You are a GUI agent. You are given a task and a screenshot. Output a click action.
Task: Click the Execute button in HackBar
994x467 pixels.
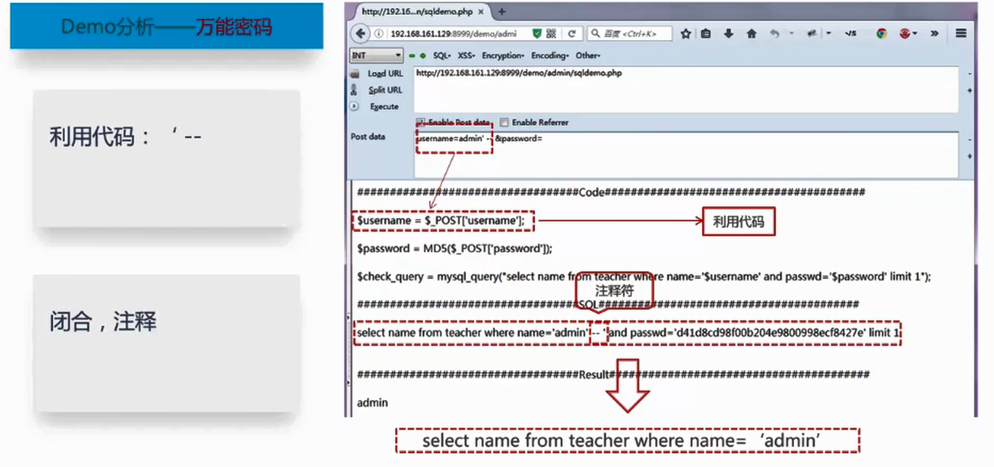coord(384,106)
